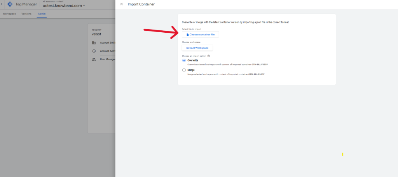Click the Account Settings building icon
Viewport: 398px width, 177px height.
(94, 43)
